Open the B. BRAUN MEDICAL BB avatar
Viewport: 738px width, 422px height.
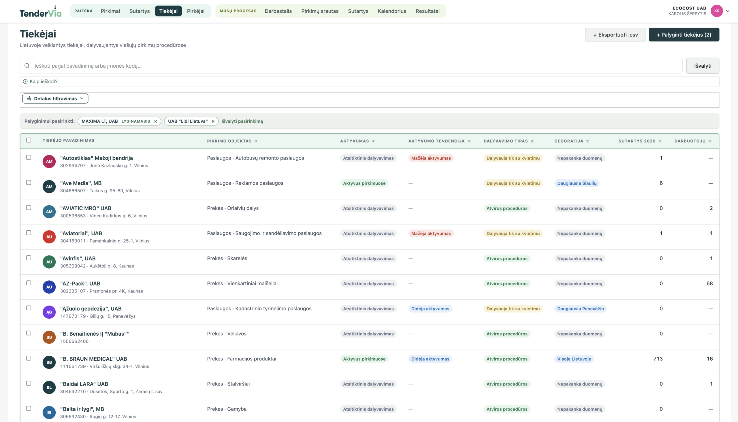pyautogui.click(x=49, y=362)
